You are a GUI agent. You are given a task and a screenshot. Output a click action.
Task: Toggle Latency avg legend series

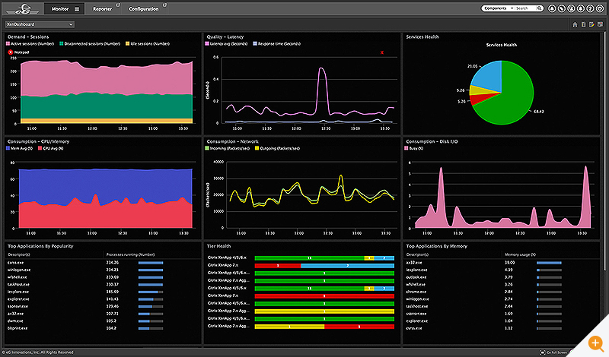[x=226, y=44]
